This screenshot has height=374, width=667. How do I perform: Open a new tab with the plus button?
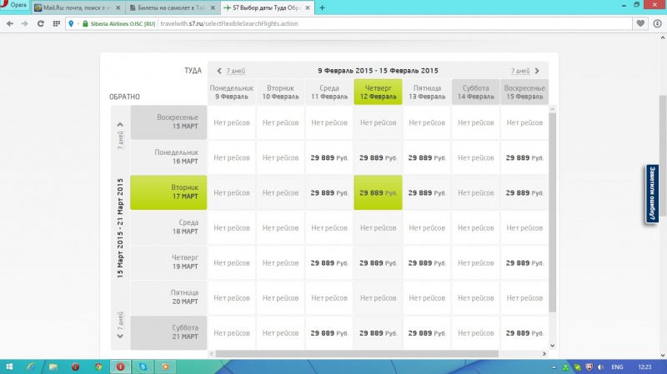(322, 7)
